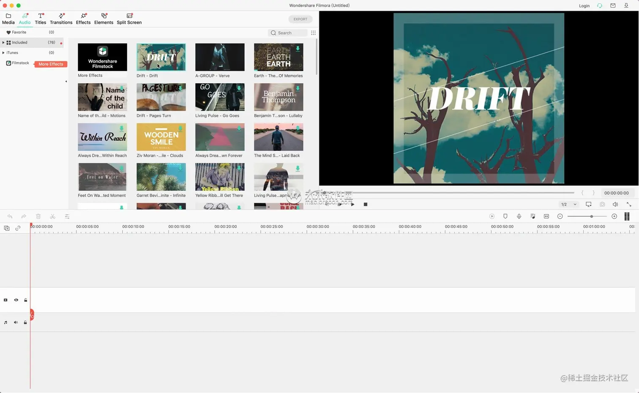The image size is (639, 393).
Task: Redo the last action
Action: (x=24, y=217)
